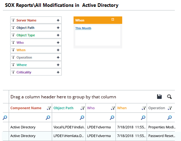The width and height of the screenshot is (181, 141).
Task: Sort by the Object Path column header
Action: coord(63,108)
